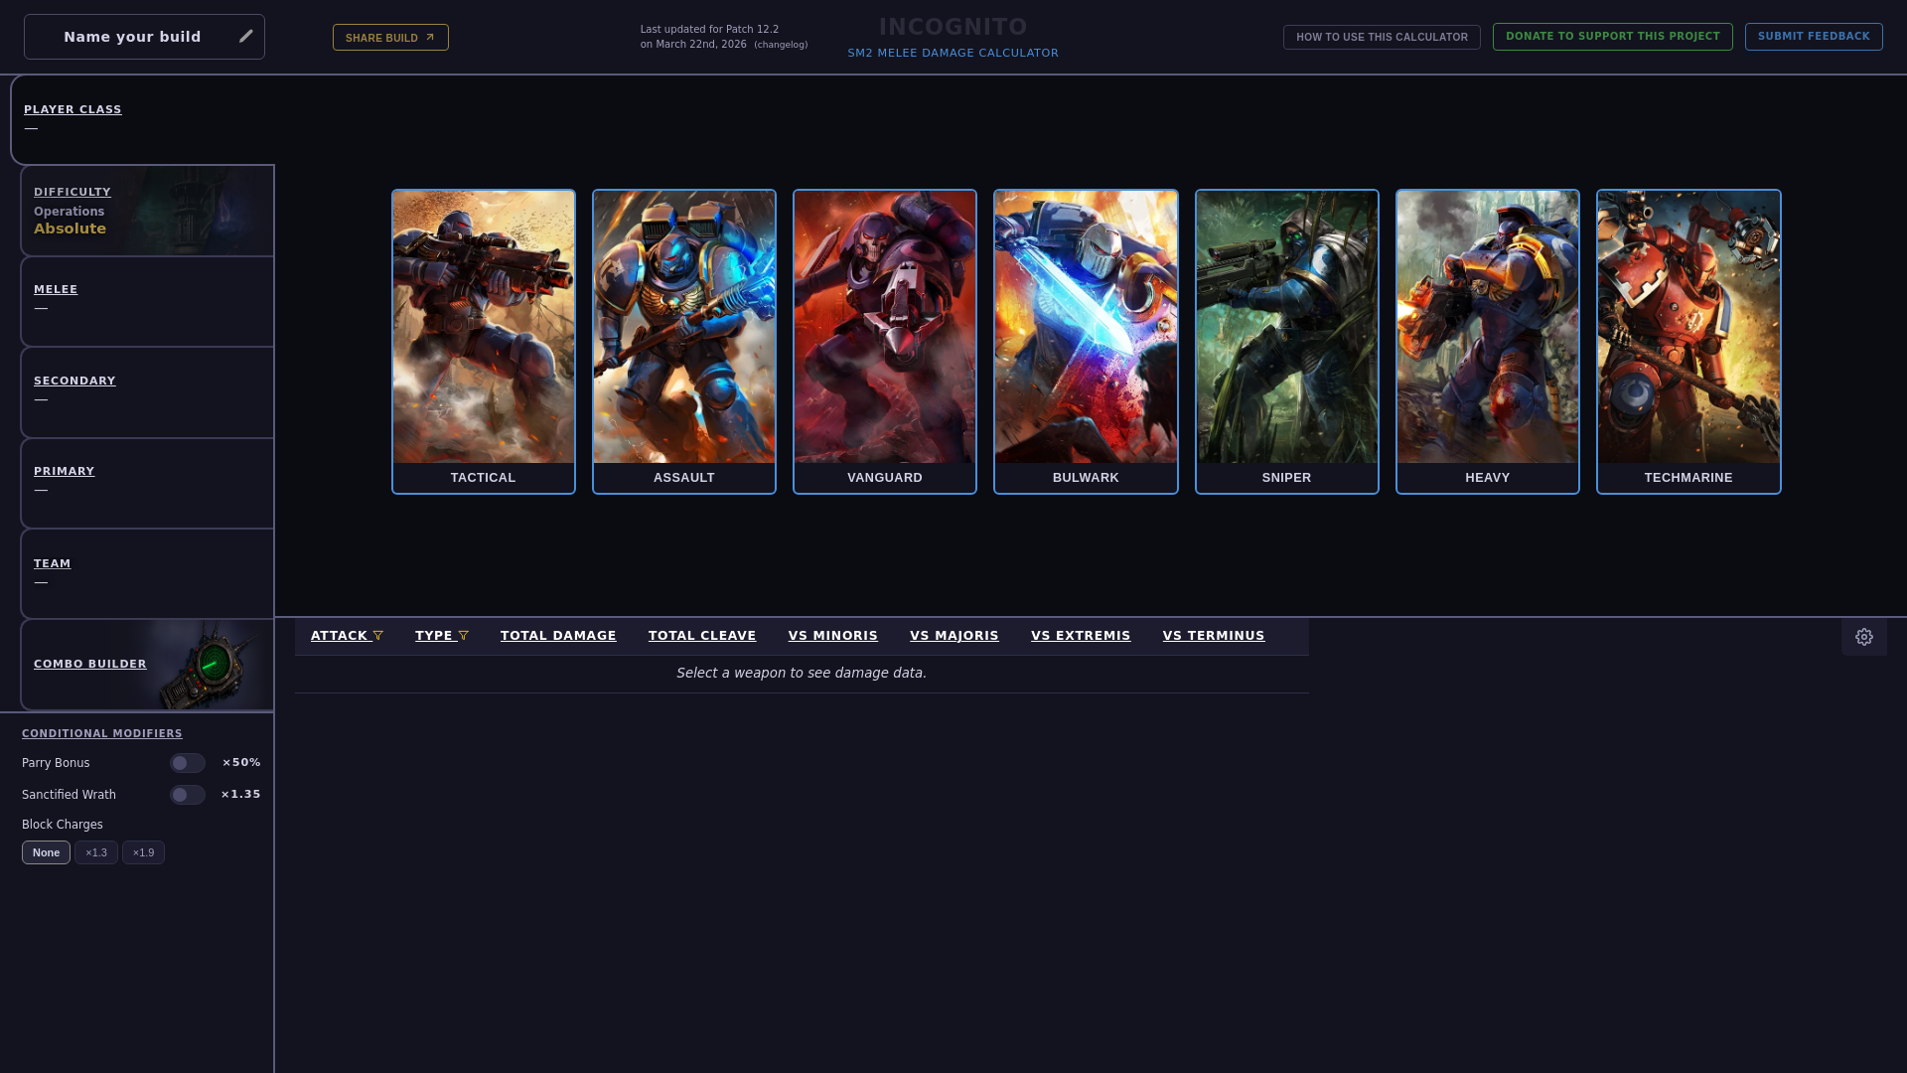Click the filter icon next to ATTACK

click(x=378, y=636)
